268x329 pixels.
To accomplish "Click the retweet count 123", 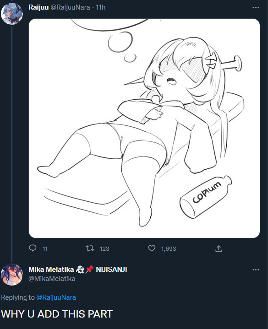I will pyautogui.click(x=104, y=249).
